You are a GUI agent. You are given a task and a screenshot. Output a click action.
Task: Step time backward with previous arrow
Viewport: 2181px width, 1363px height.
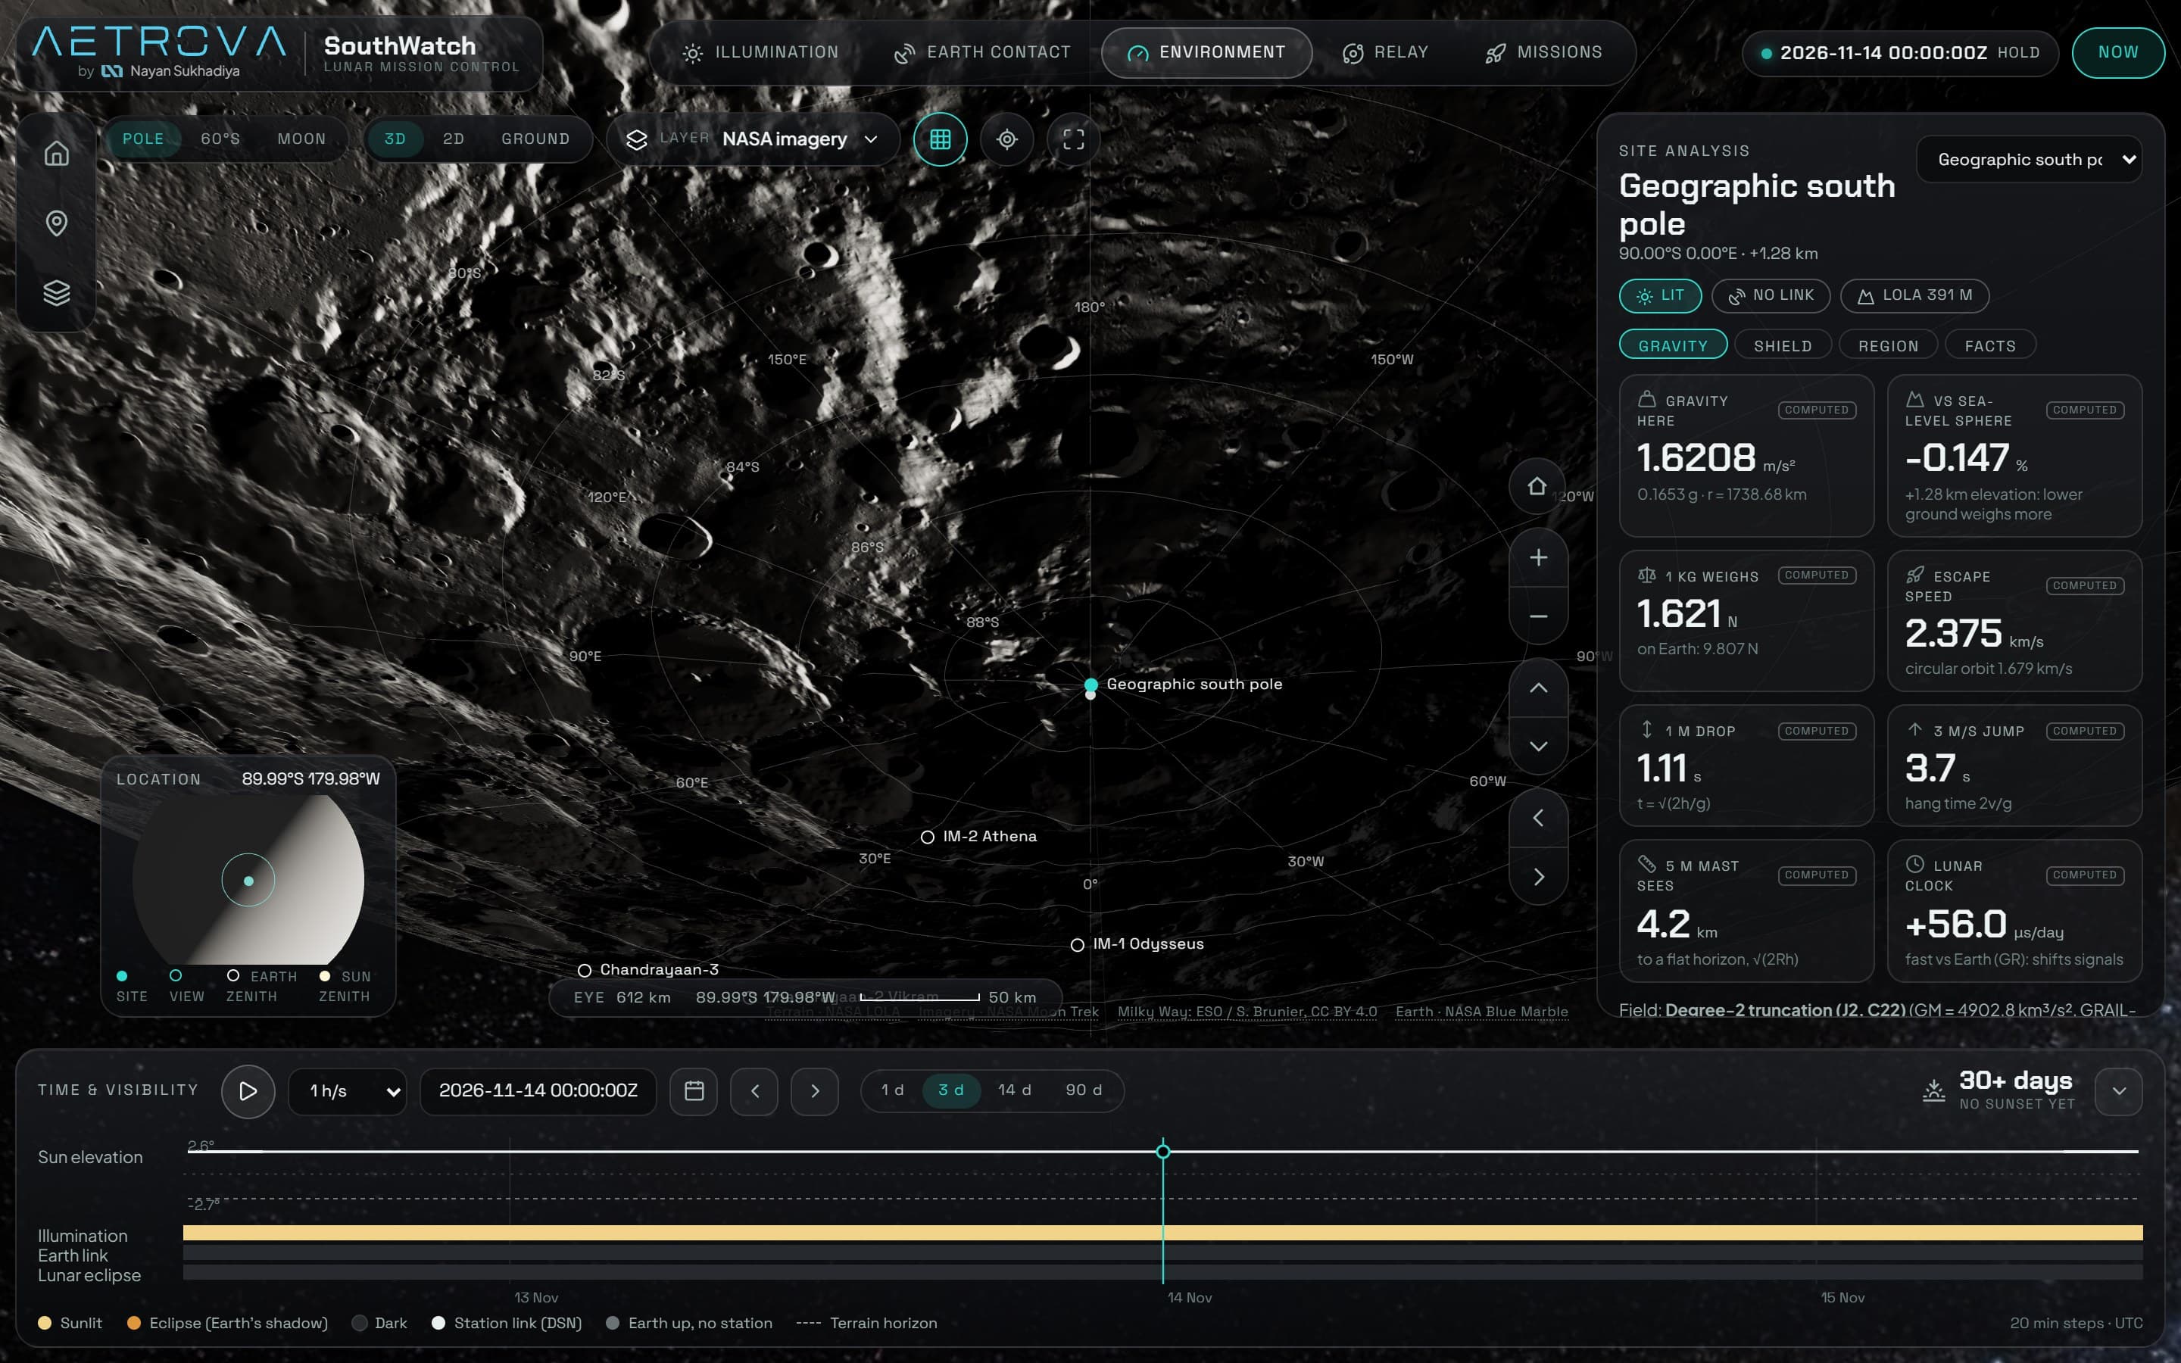click(754, 1090)
